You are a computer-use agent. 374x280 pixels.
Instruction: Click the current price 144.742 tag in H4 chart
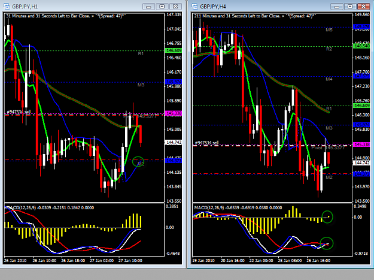(x=362, y=162)
